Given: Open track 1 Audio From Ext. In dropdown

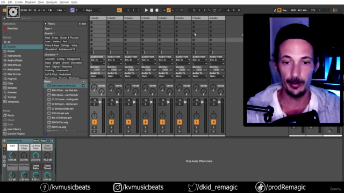Looking at the screenshot, I should pos(98,60).
